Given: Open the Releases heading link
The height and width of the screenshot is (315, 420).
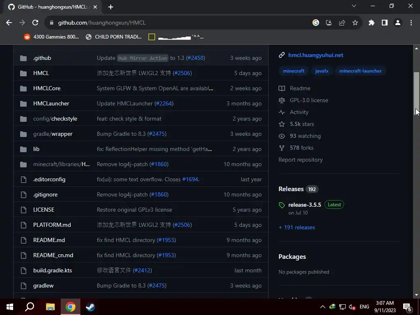Looking at the screenshot, I should tap(291, 189).
